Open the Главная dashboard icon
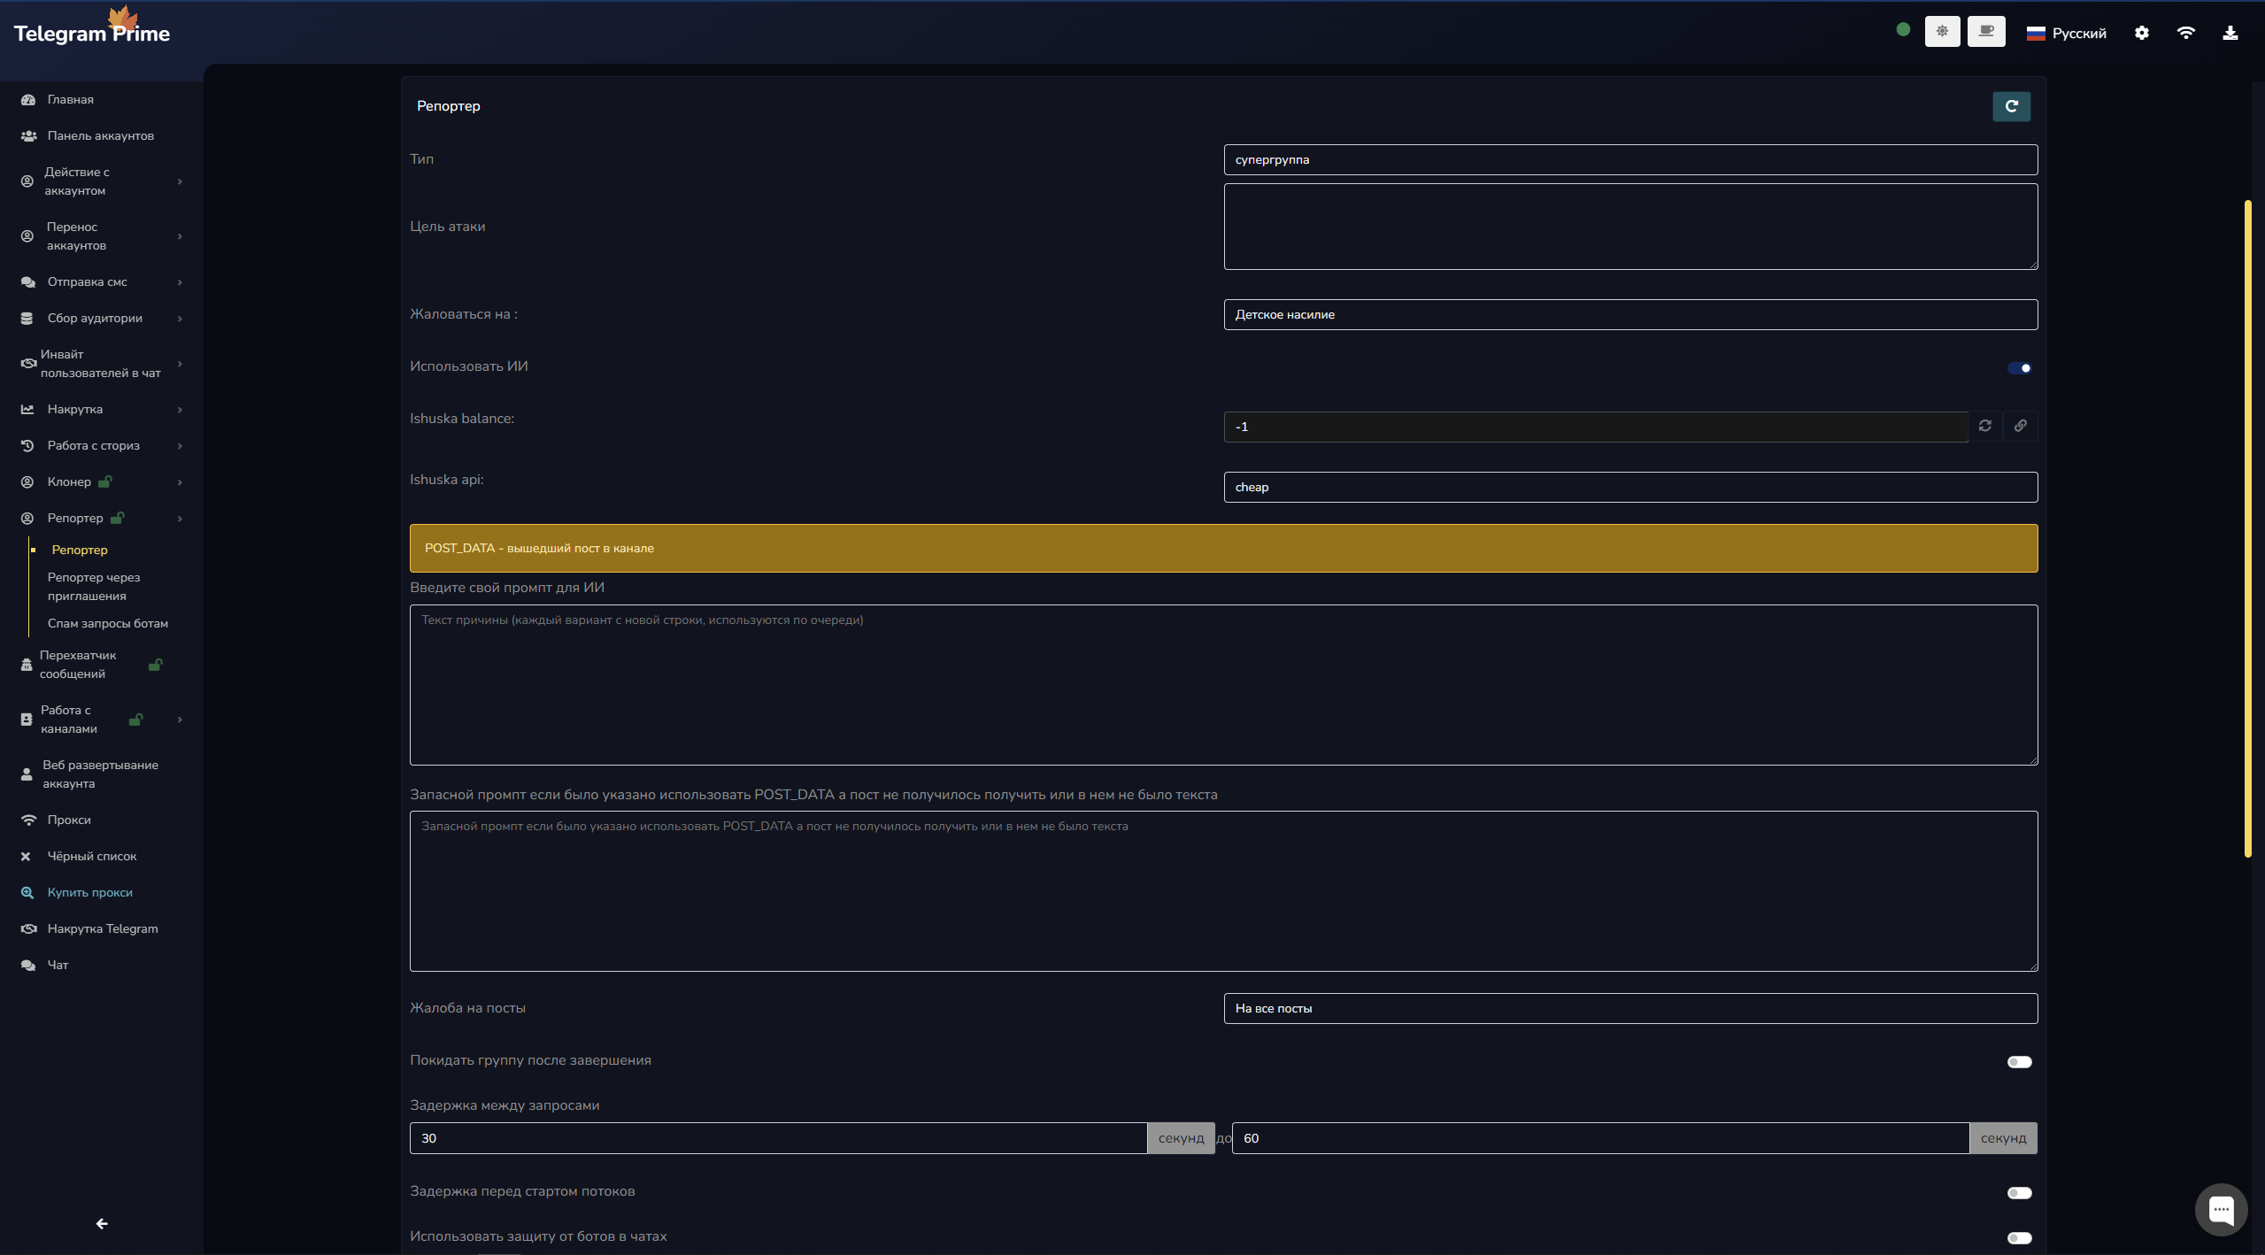This screenshot has height=1255, width=2265. pos(27,100)
